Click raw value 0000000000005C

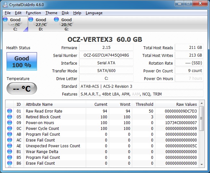pos(181,146)
